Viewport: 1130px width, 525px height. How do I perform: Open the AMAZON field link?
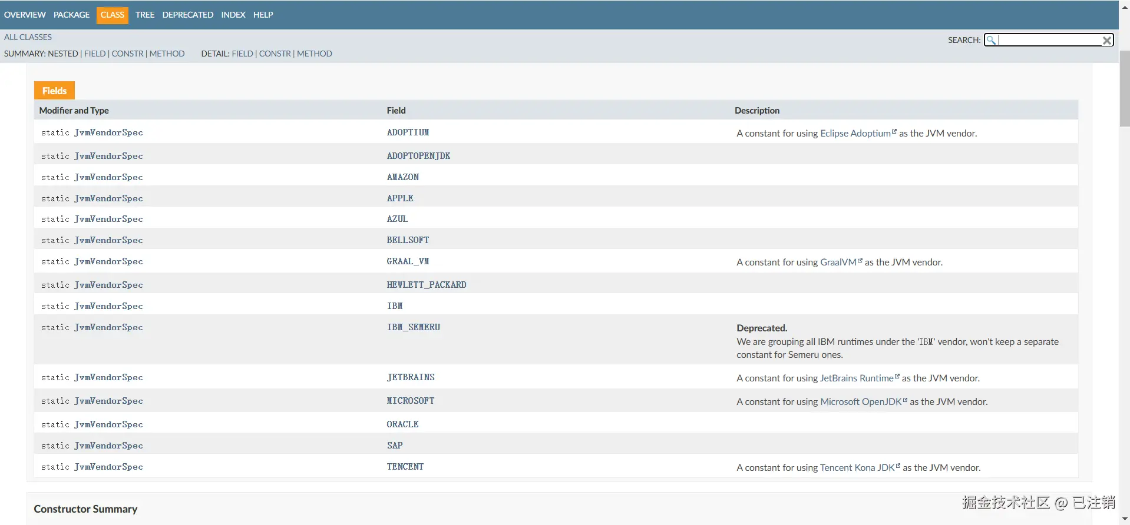[403, 177]
